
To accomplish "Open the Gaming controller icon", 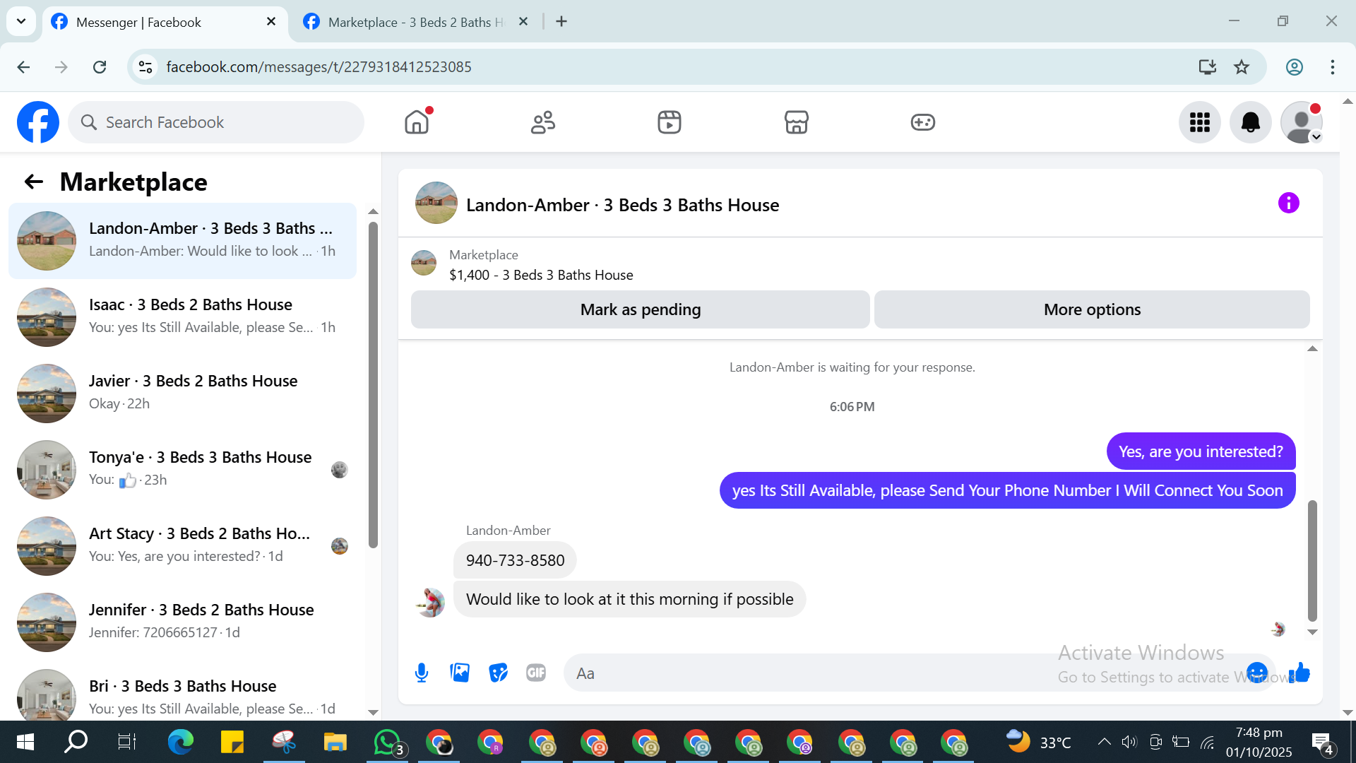I will click(922, 122).
